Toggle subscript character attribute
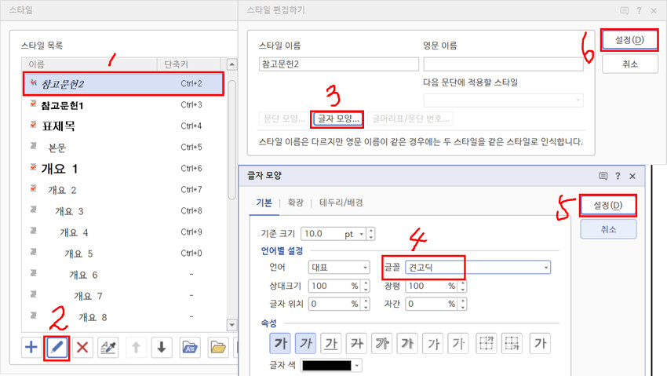Screen dimensions: 667x376 click(x=512, y=343)
